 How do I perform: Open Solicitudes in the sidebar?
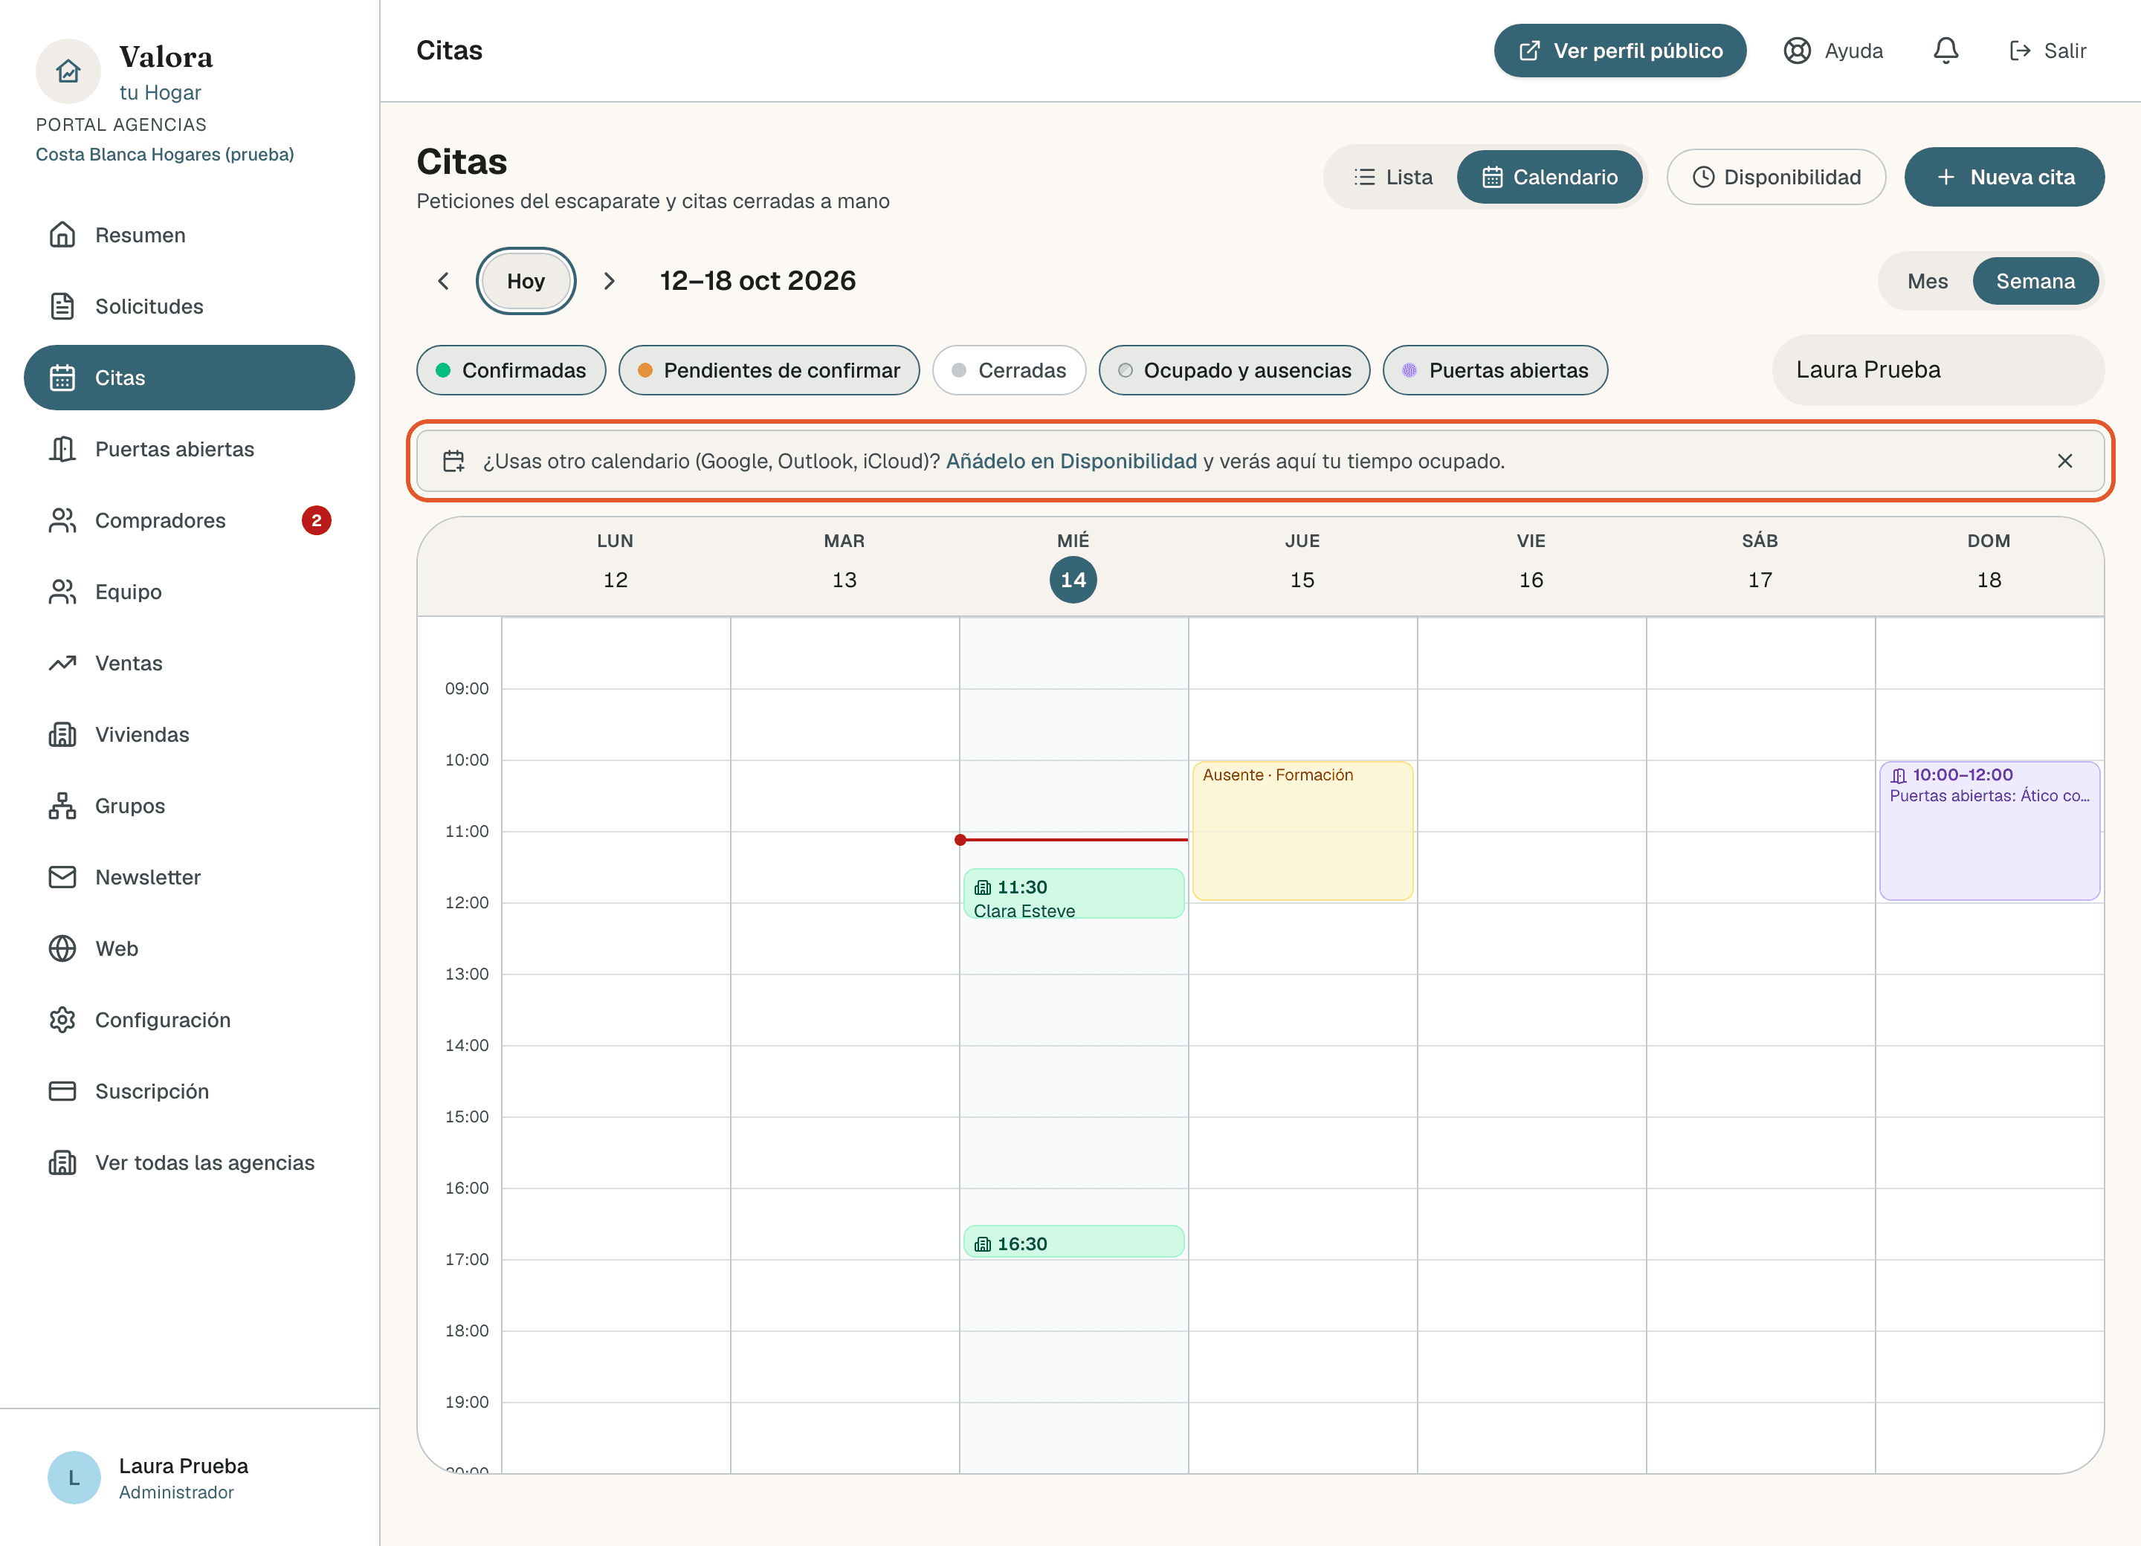click(190, 307)
